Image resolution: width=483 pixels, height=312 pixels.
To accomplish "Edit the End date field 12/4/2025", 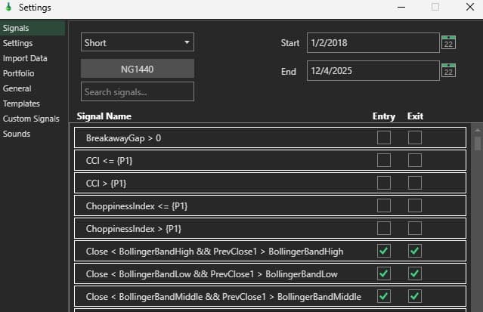I will coord(373,71).
